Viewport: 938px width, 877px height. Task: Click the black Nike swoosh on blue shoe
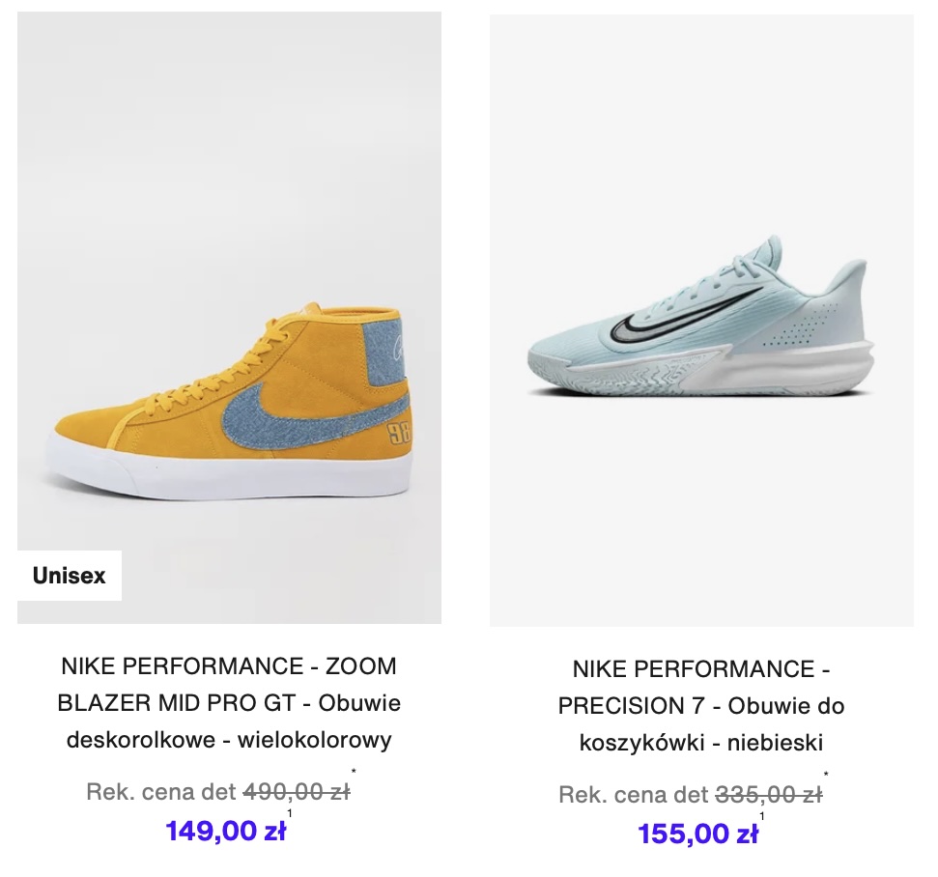click(x=682, y=316)
